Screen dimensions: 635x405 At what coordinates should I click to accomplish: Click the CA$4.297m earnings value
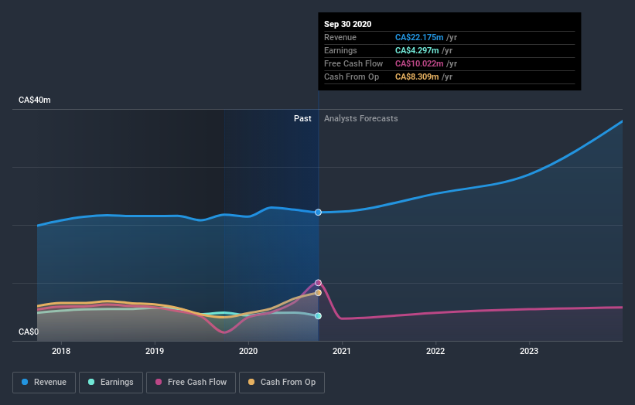[417, 50]
